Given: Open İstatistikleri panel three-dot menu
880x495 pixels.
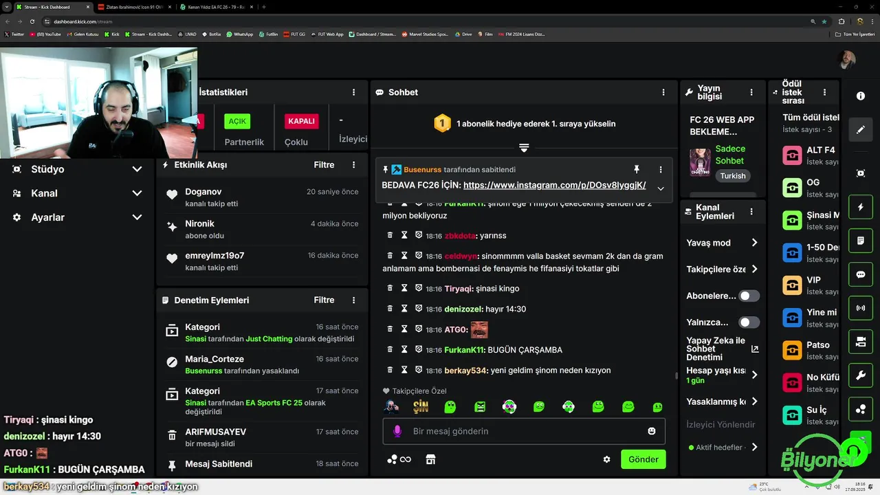Looking at the screenshot, I should [354, 92].
